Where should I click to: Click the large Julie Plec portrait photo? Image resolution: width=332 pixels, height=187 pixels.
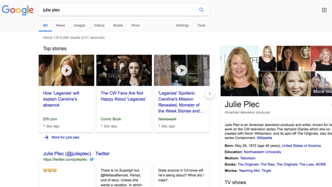pos(239,71)
